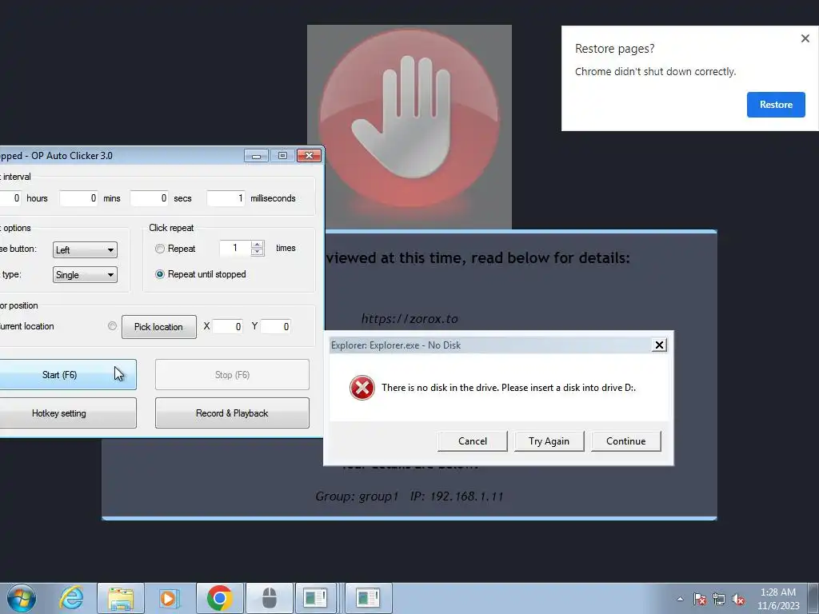
Task: Maximize the OP Auto Clicker window
Action: 282,156
